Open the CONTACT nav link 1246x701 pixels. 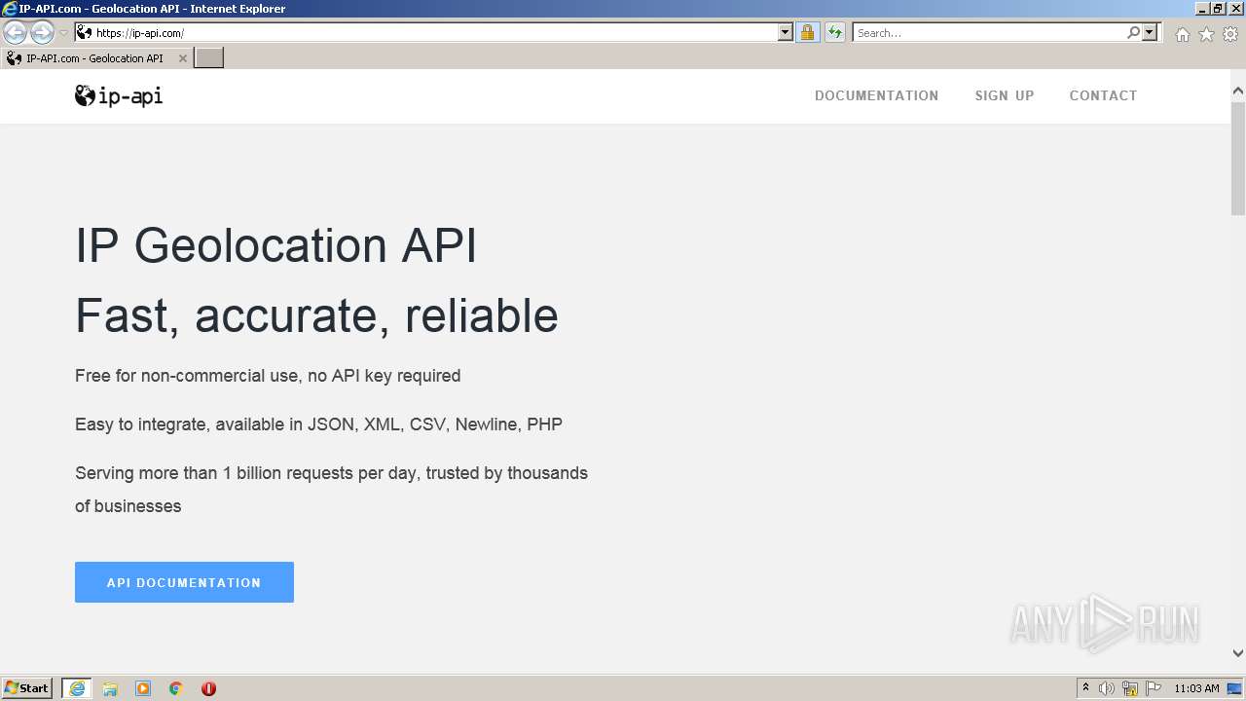pyautogui.click(x=1103, y=95)
